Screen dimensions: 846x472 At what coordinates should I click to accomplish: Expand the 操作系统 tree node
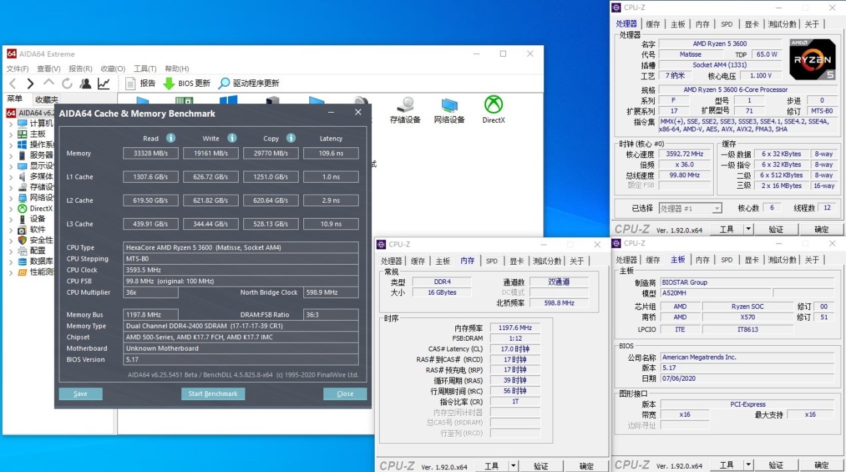tap(11, 145)
